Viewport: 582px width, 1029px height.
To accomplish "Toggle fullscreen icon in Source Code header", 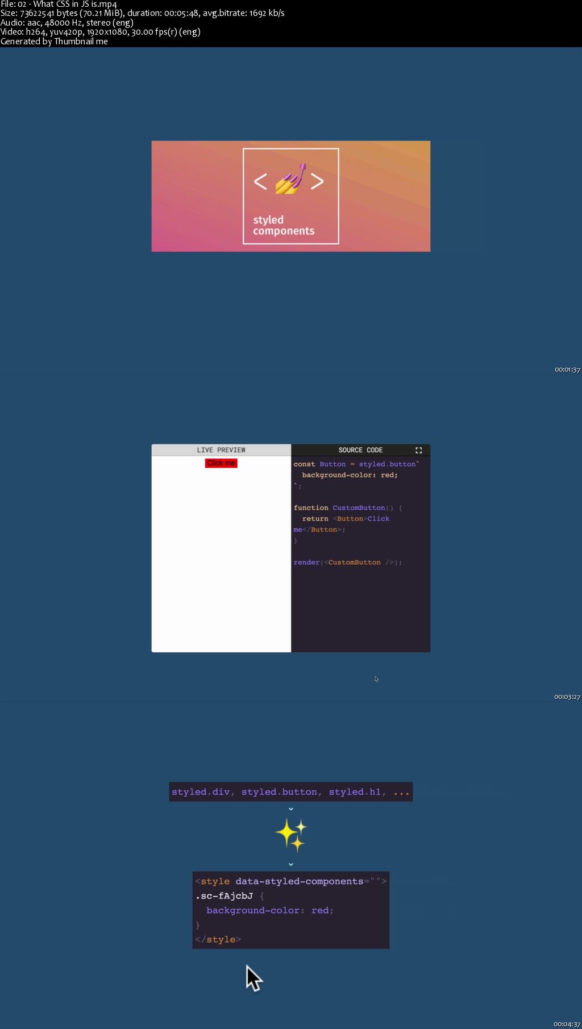I will [x=419, y=450].
